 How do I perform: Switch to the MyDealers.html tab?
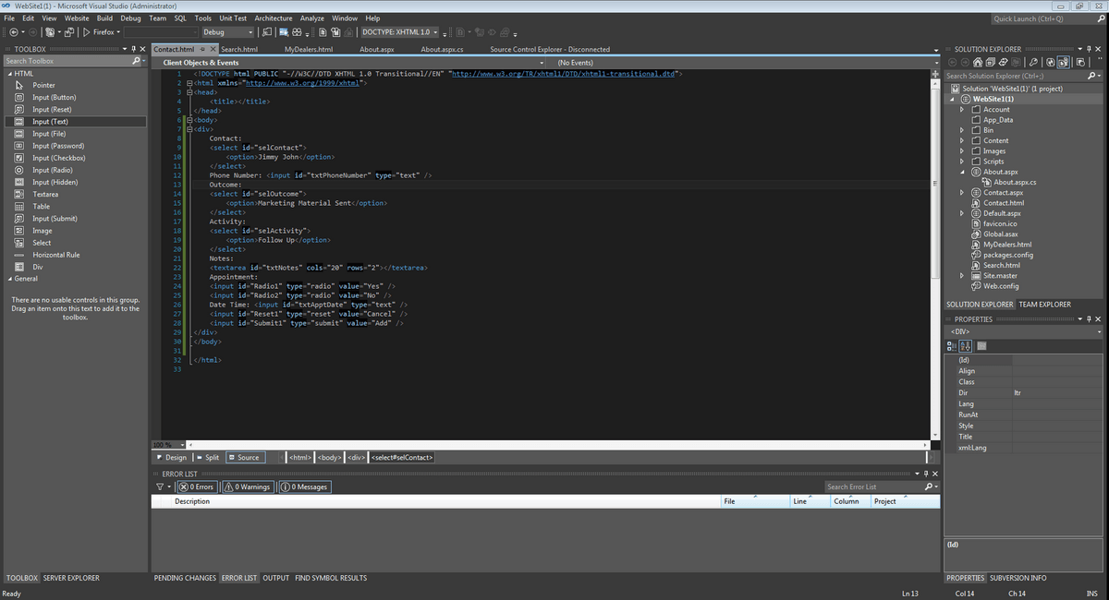308,49
